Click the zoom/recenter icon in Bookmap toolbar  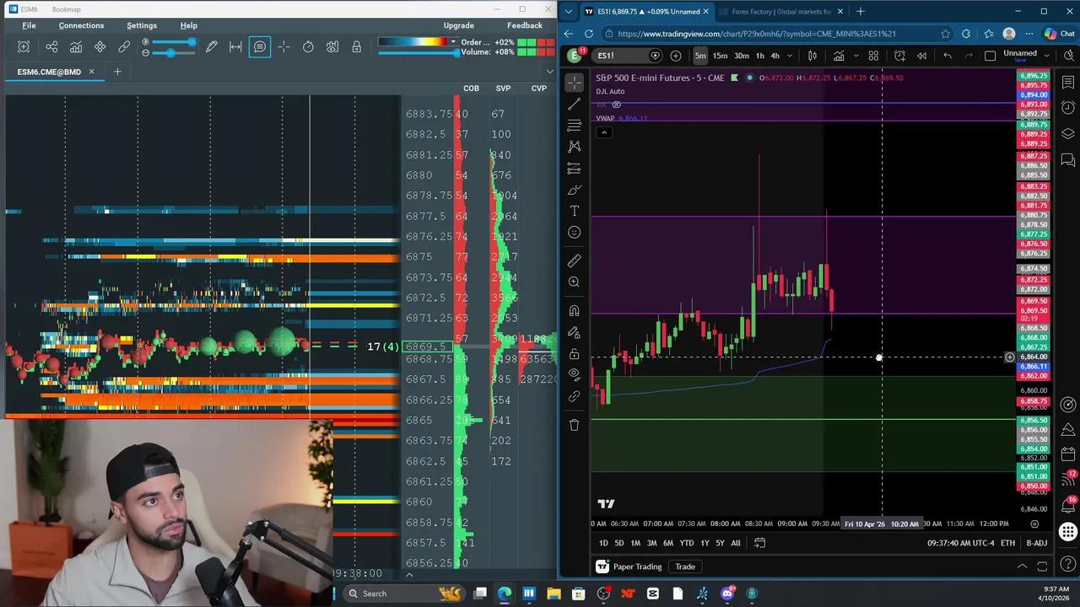tap(24, 47)
